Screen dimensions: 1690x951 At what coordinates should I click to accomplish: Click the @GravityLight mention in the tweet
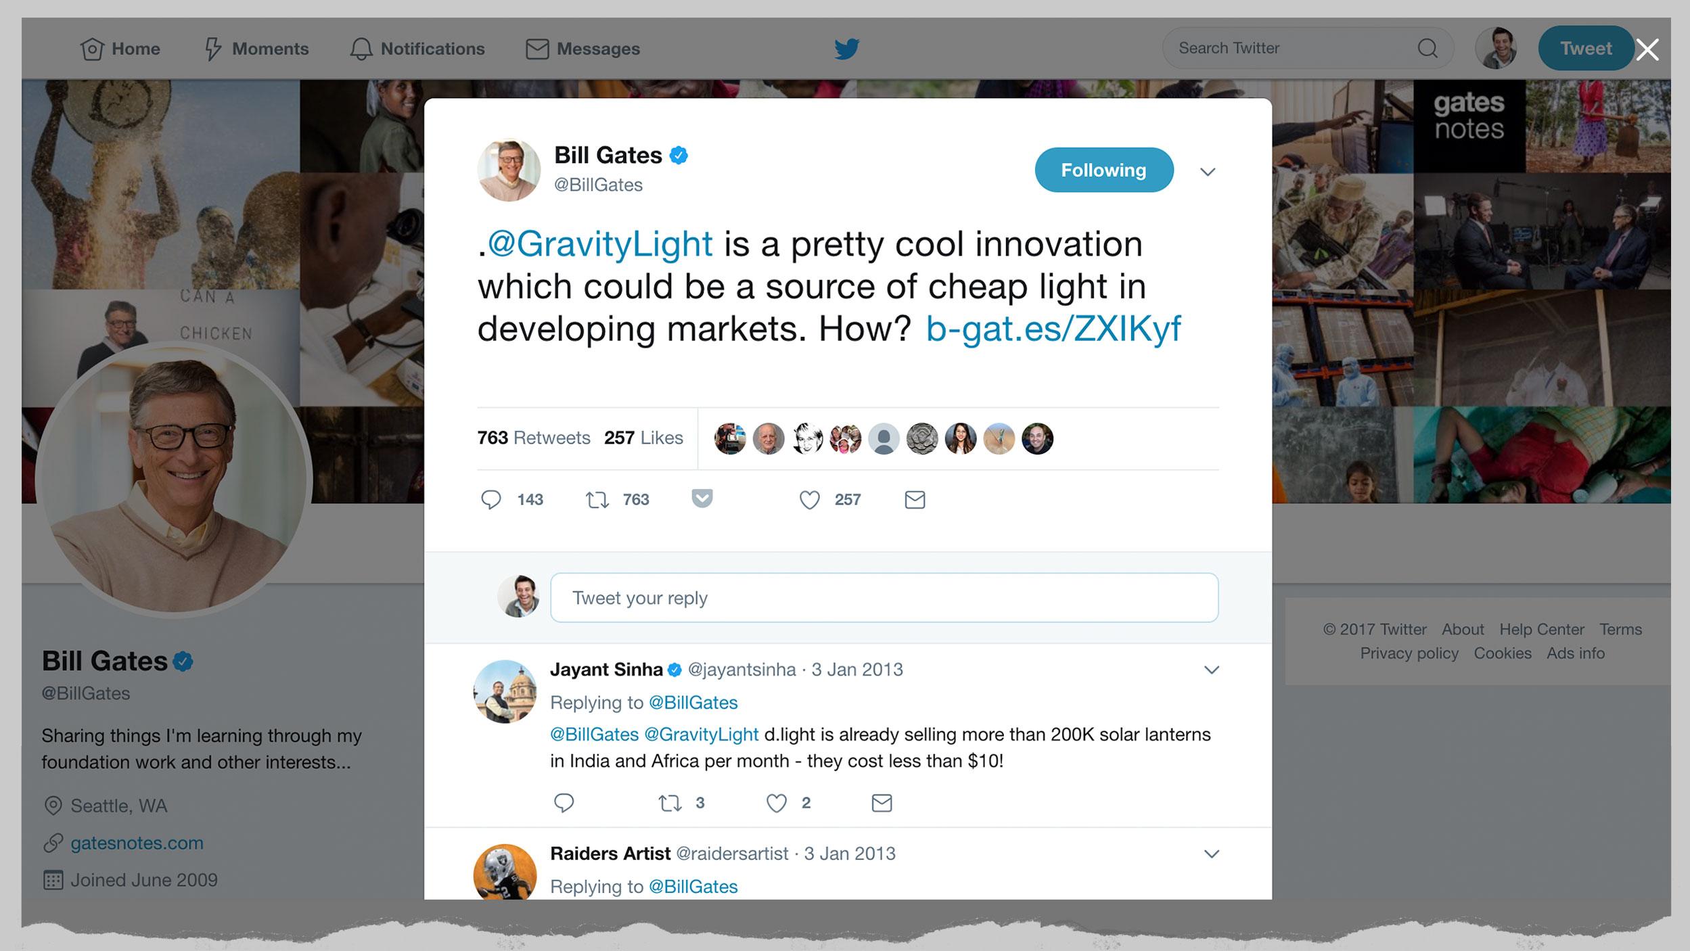(599, 243)
